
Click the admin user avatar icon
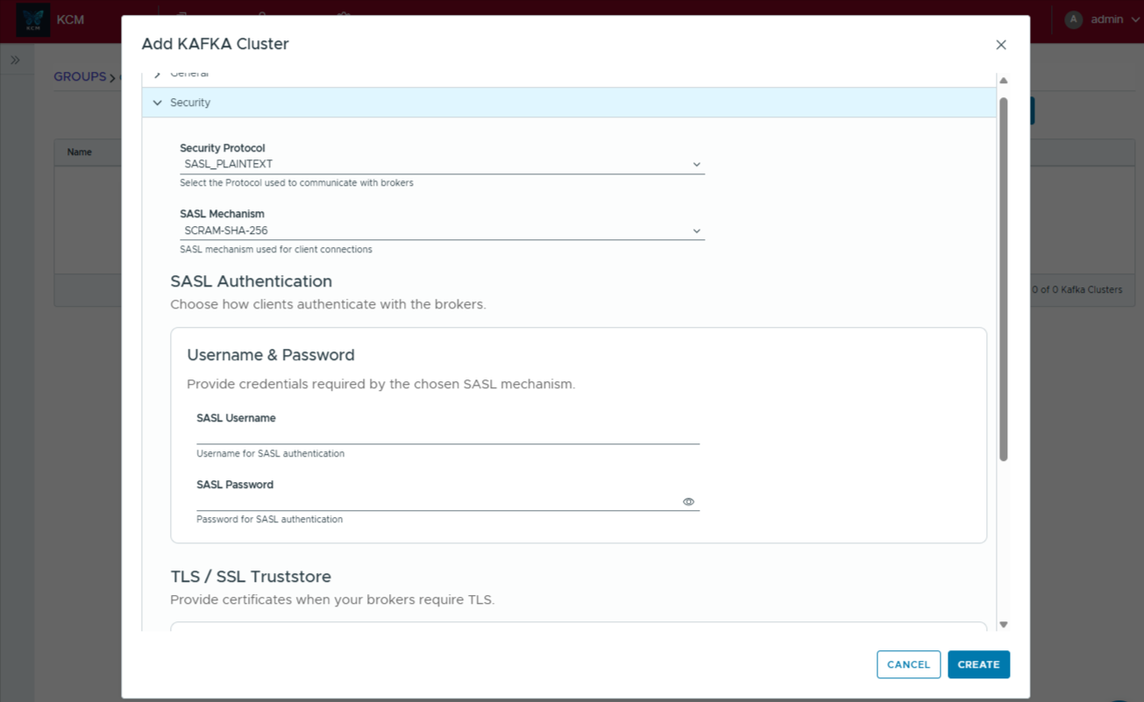click(x=1073, y=19)
